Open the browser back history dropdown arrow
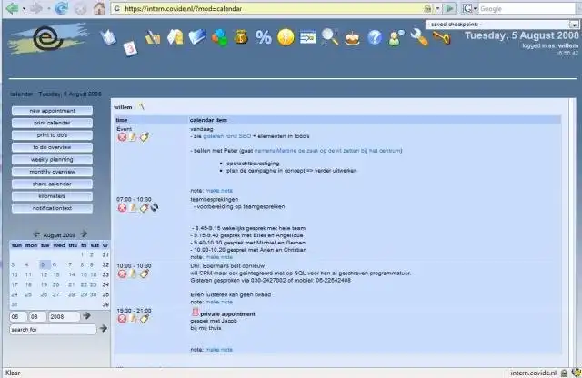Viewport: 582px width, 378px height. coord(25,8)
